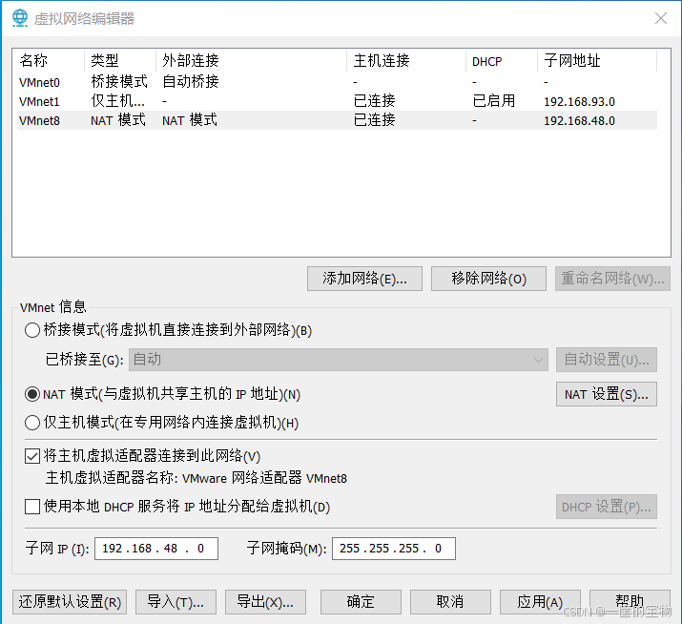Click 帮助 button
Screen dimensions: 682x624
click(630, 602)
